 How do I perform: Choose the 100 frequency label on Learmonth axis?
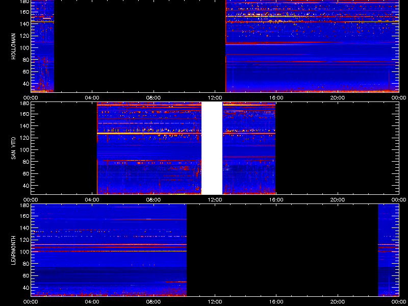(24, 252)
